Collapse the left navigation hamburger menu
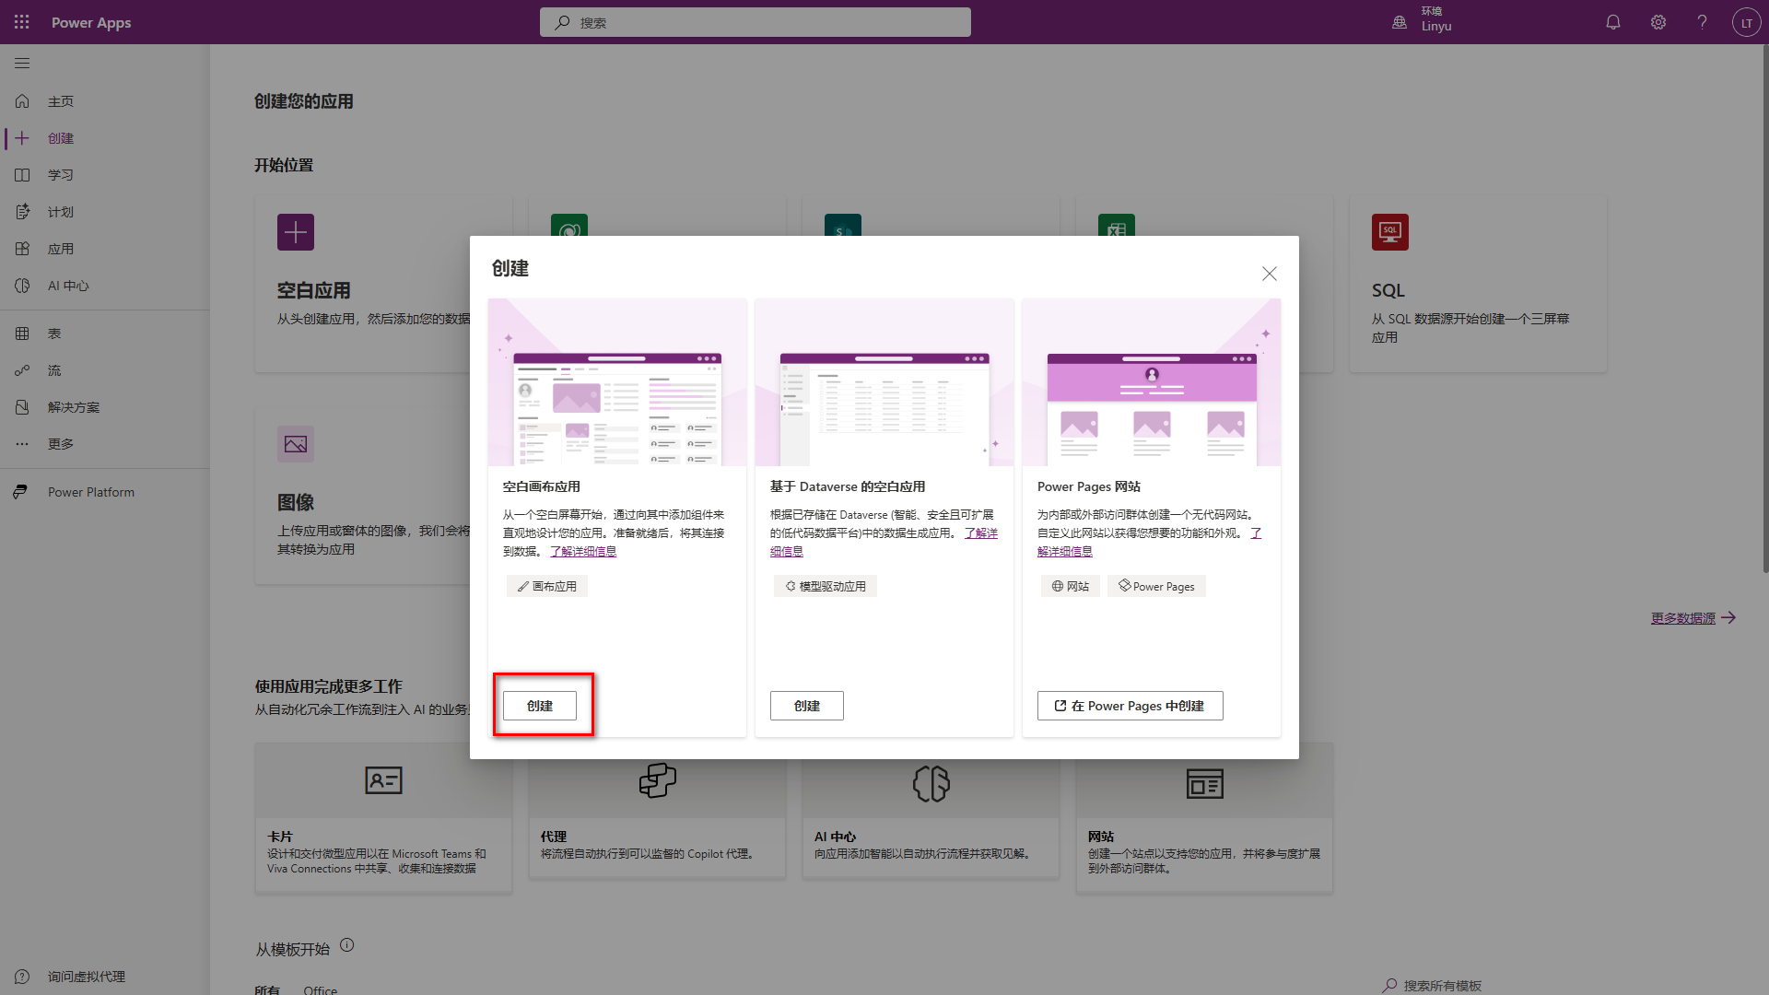The image size is (1769, 995). 22,64
